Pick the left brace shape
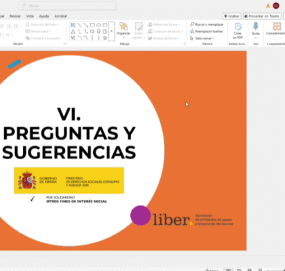 coord(92,38)
